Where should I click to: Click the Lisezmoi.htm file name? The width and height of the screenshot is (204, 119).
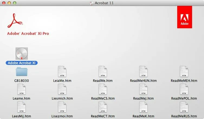point(62,116)
